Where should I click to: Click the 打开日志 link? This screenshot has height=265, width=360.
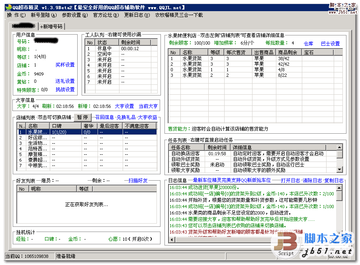pyautogui.click(x=290, y=181)
